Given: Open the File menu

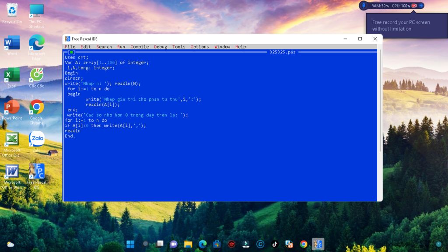Looking at the screenshot, I should (70, 47).
